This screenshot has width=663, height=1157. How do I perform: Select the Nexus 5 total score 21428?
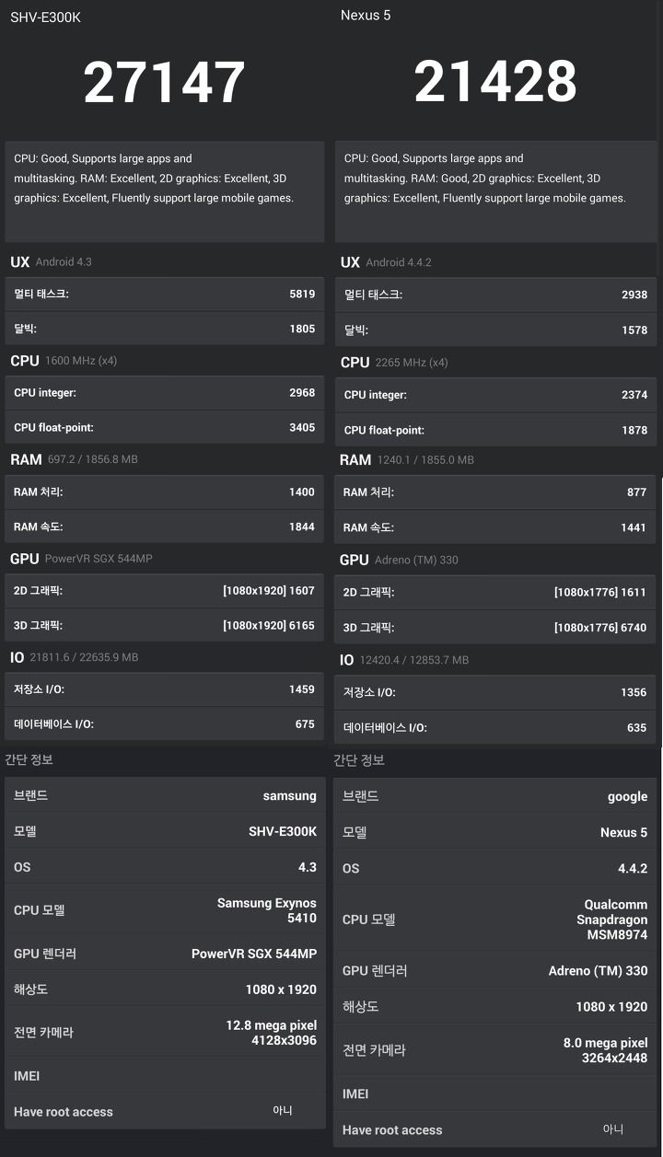coord(495,83)
